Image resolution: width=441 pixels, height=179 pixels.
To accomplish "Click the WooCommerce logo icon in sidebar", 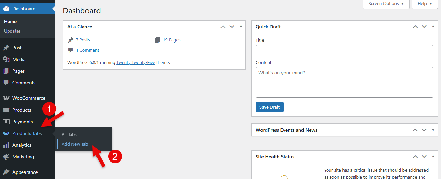I will (x=6, y=98).
